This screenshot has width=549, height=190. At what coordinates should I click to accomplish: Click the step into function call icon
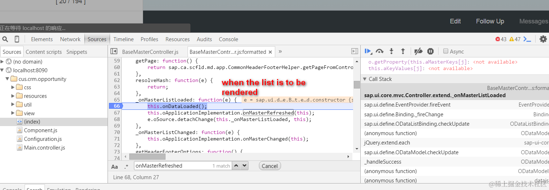tap(391, 51)
